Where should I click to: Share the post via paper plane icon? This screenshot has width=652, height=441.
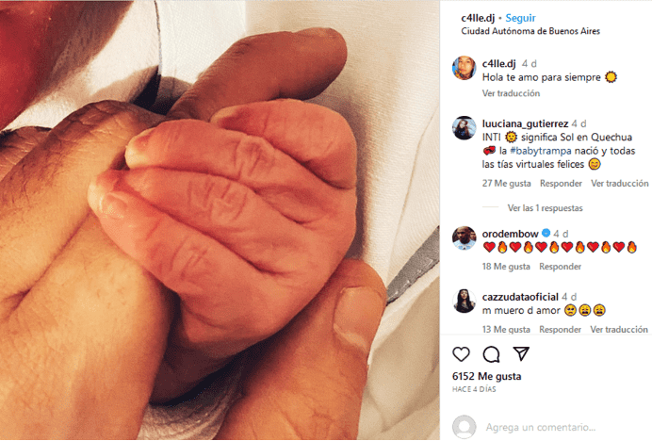pos(521,353)
